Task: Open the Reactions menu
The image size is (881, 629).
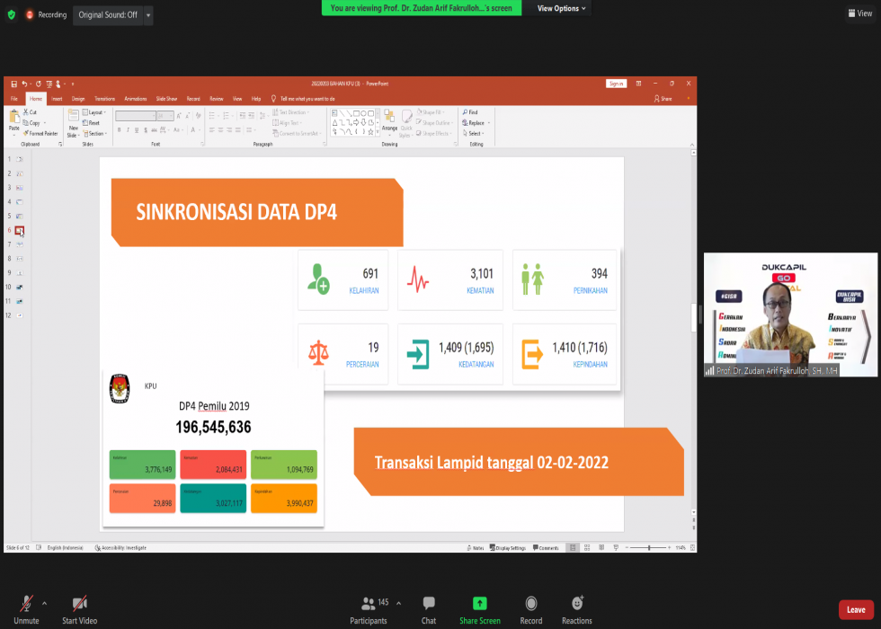Action: (577, 603)
